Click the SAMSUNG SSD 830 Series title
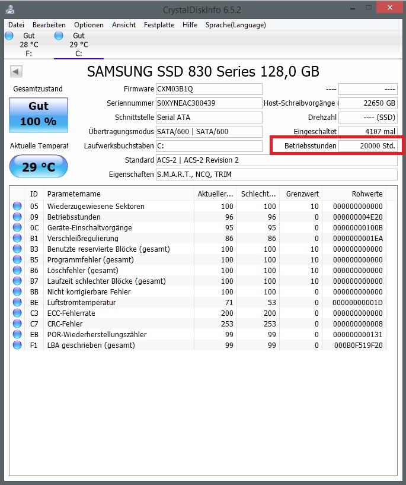Viewport: 406px width, 485px height. pyautogui.click(x=203, y=71)
